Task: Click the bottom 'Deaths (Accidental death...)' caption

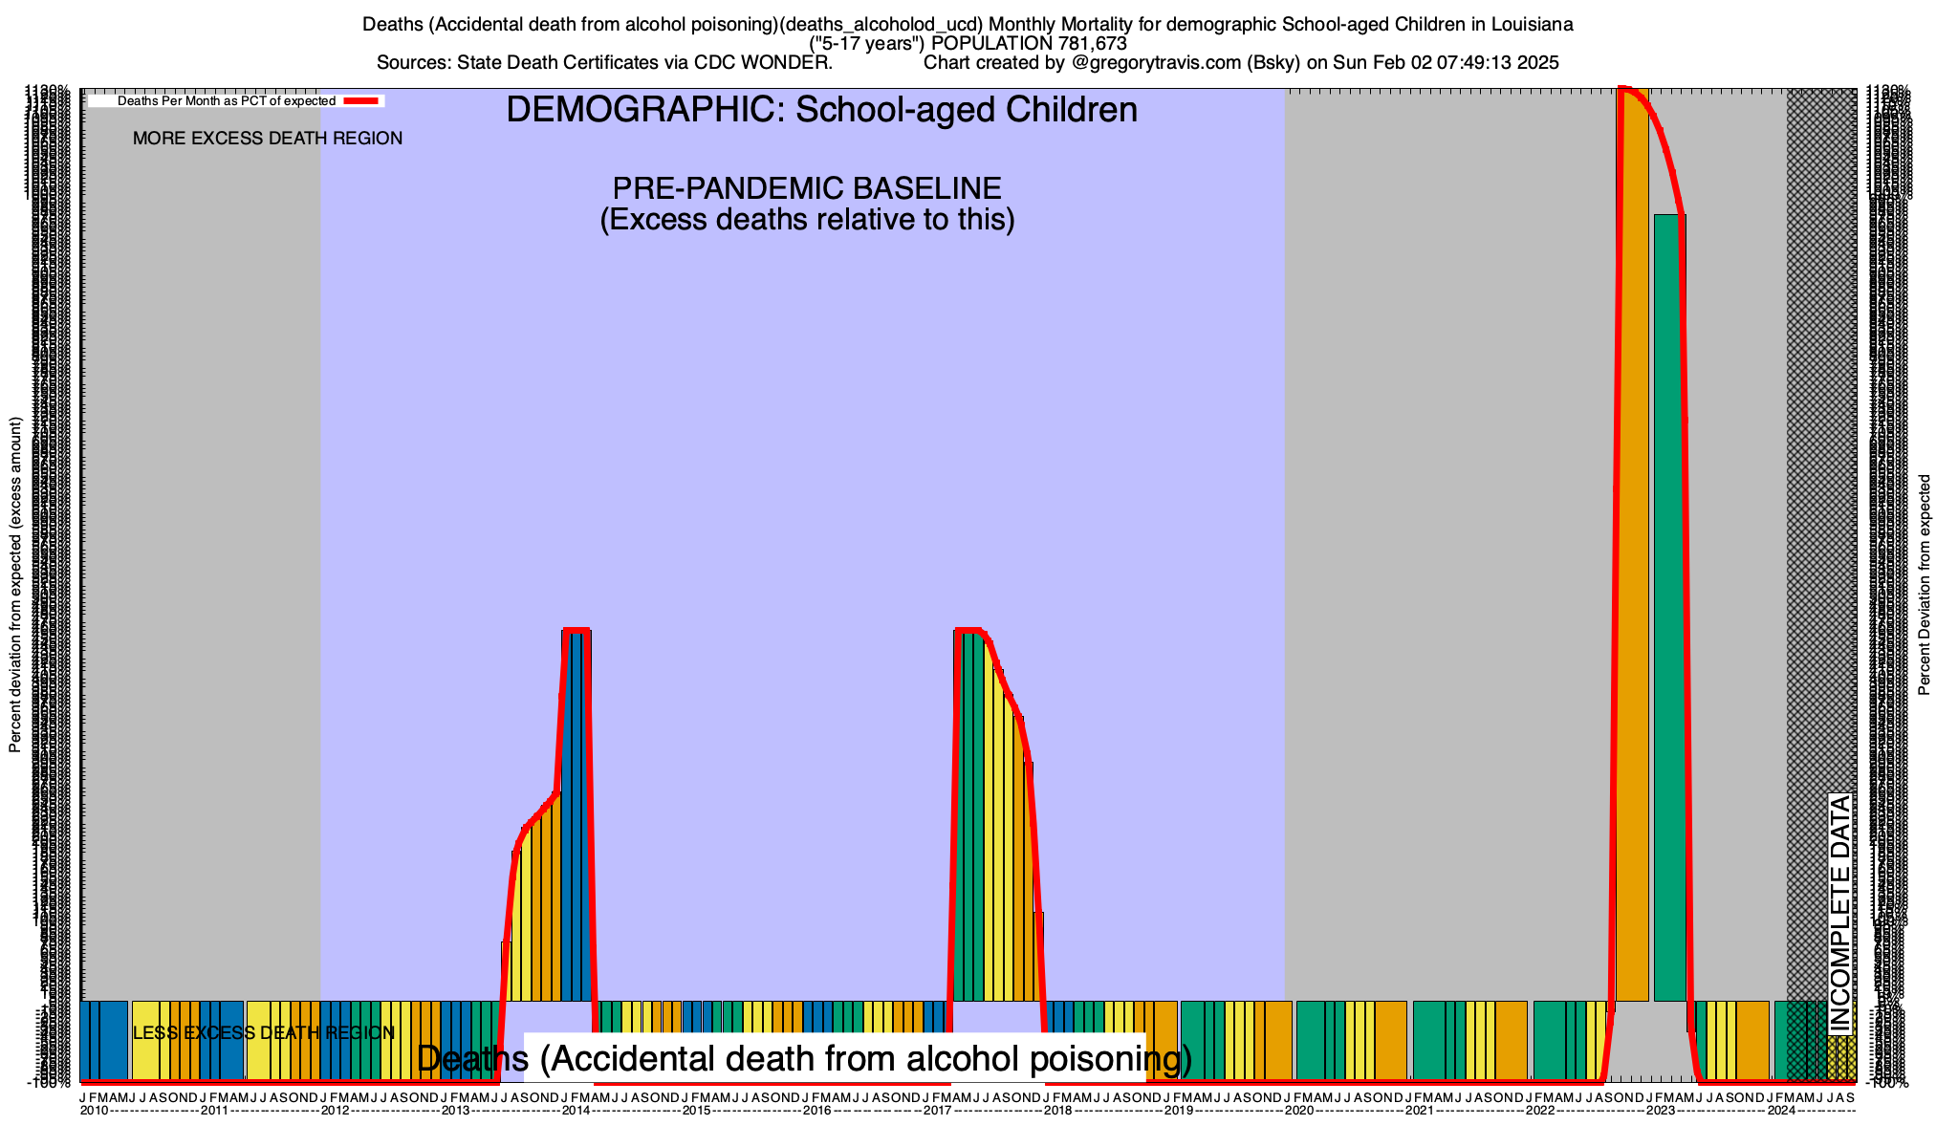Action: tap(804, 1058)
